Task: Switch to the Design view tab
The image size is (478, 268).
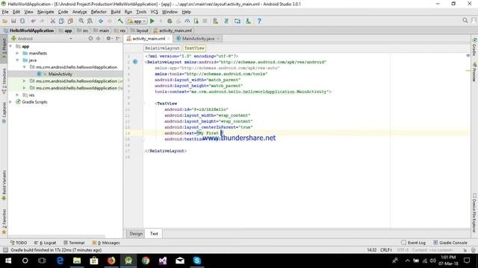Action: coord(136,234)
